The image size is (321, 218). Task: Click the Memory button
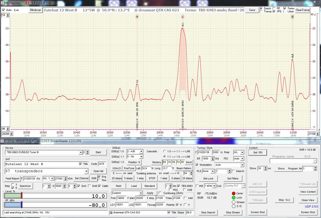[x=157, y=162]
